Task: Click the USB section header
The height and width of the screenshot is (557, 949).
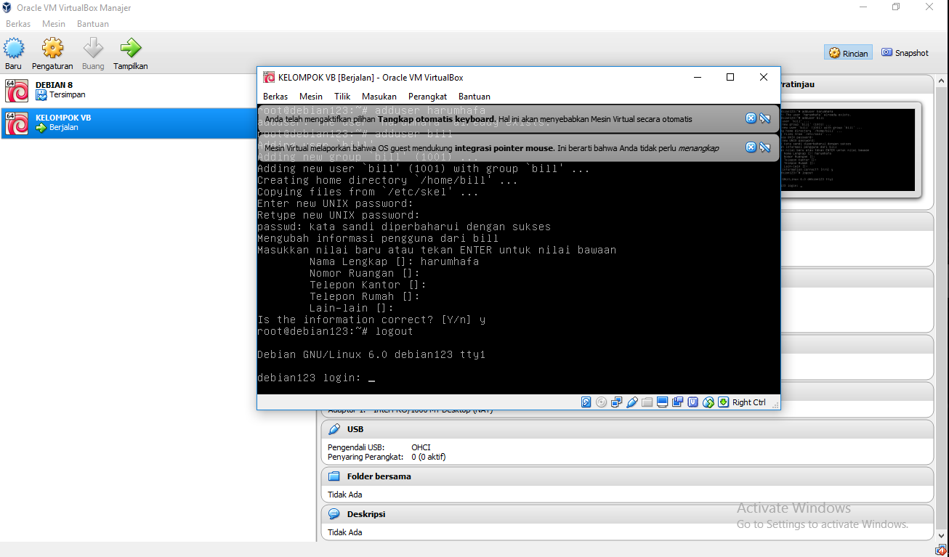Action: coord(627,429)
